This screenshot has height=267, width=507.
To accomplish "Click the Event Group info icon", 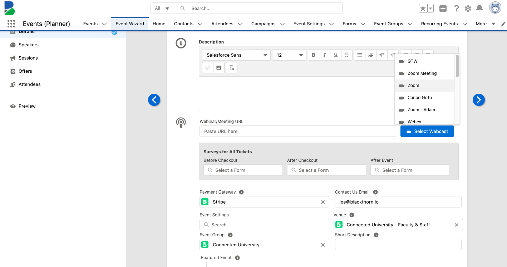I will click(230, 235).
